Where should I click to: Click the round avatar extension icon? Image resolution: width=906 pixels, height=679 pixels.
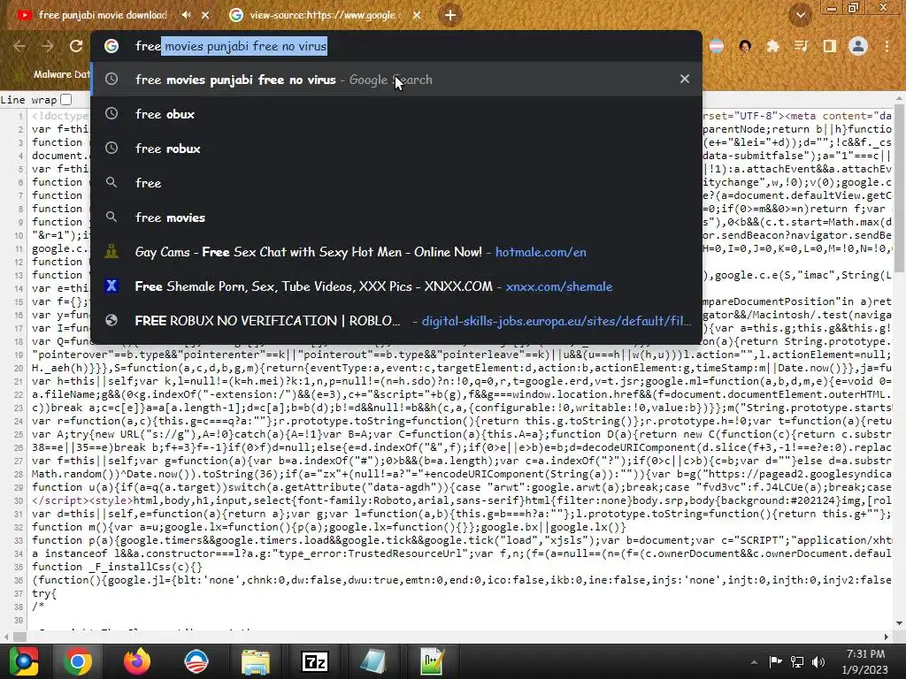pyautogui.click(x=745, y=46)
